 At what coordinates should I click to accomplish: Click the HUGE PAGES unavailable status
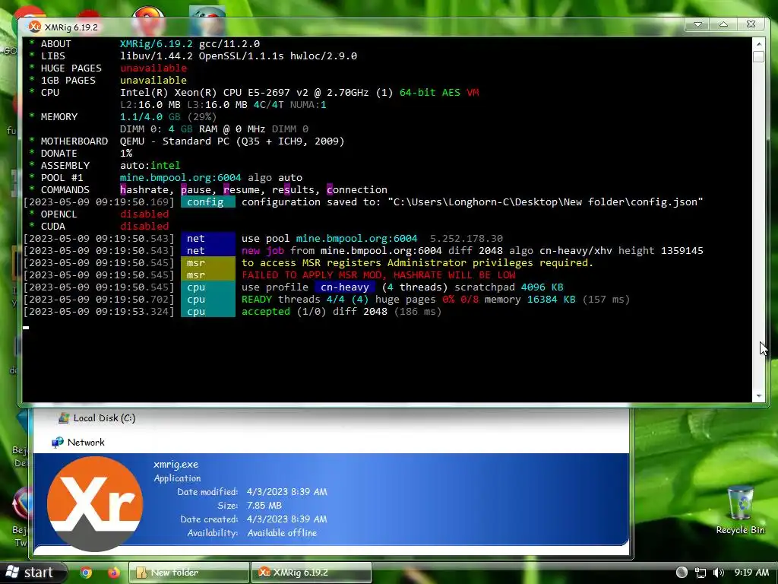coord(153,68)
